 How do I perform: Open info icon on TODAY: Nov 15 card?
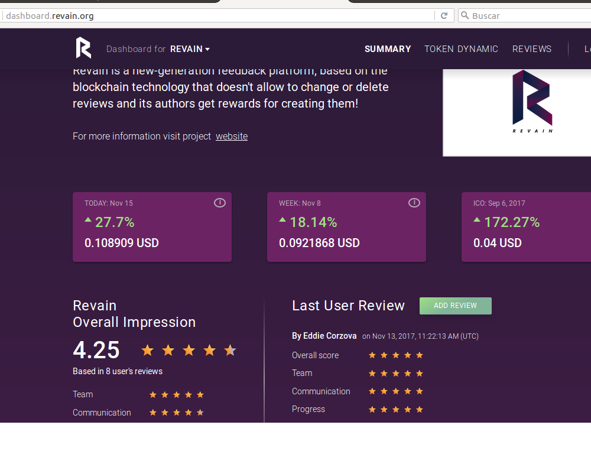pyautogui.click(x=220, y=203)
